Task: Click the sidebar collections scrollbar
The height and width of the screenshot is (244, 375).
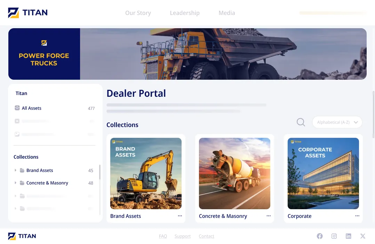Action: tap(100, 172)
